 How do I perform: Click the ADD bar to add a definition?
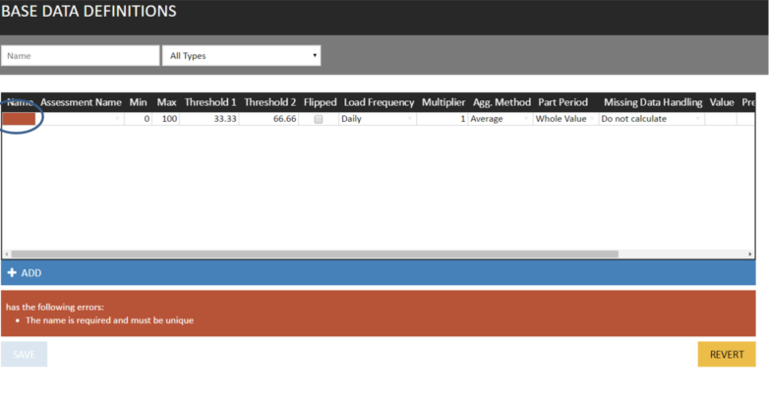tap(378, 272)
